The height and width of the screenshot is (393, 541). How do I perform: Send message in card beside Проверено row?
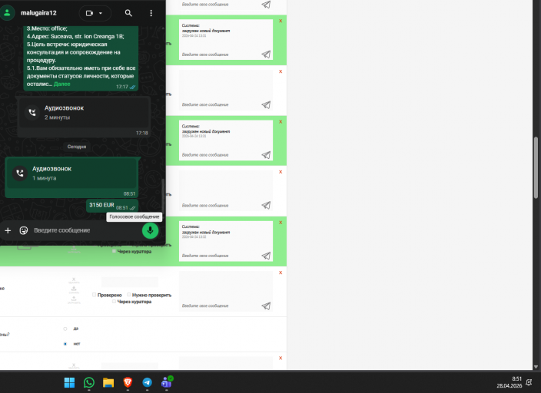click(x=266, y=305)
